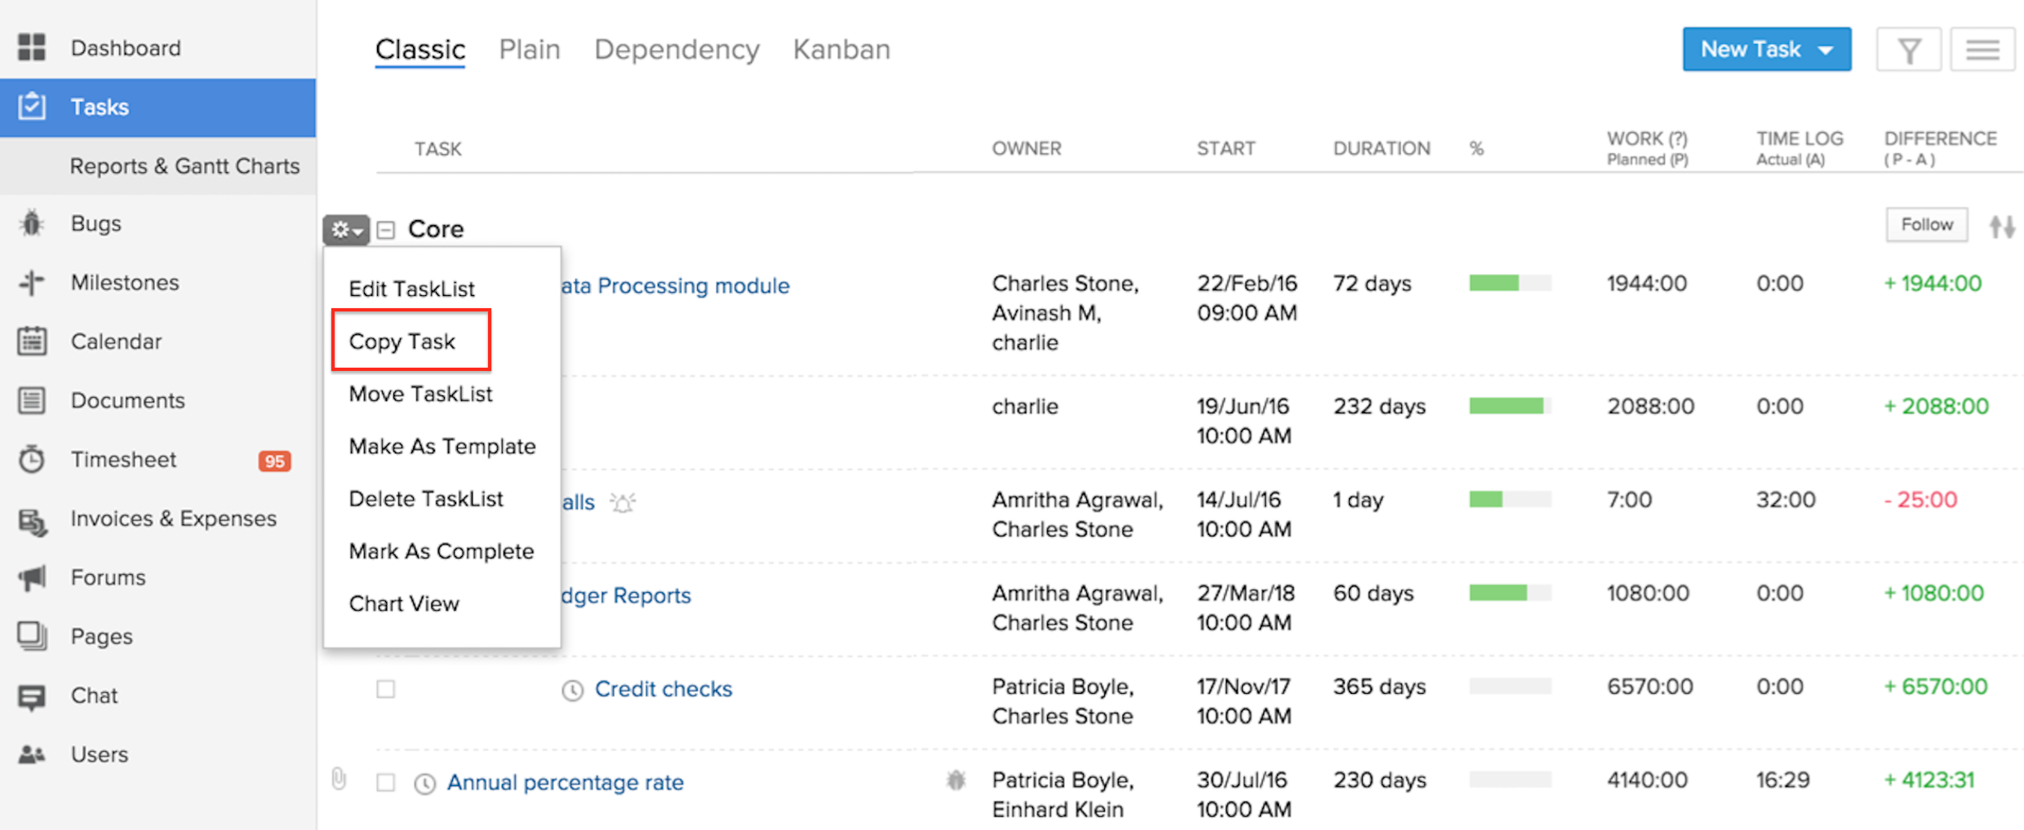Screen dimensions: 2024x830
Task: Select Copy Task from the menu
Action: (402, 342)
